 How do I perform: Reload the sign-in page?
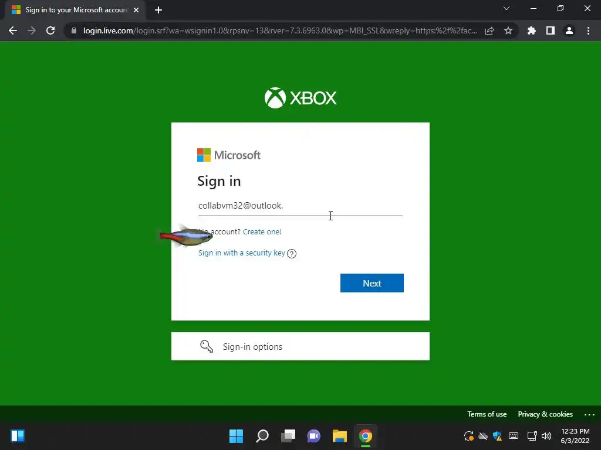50,30
